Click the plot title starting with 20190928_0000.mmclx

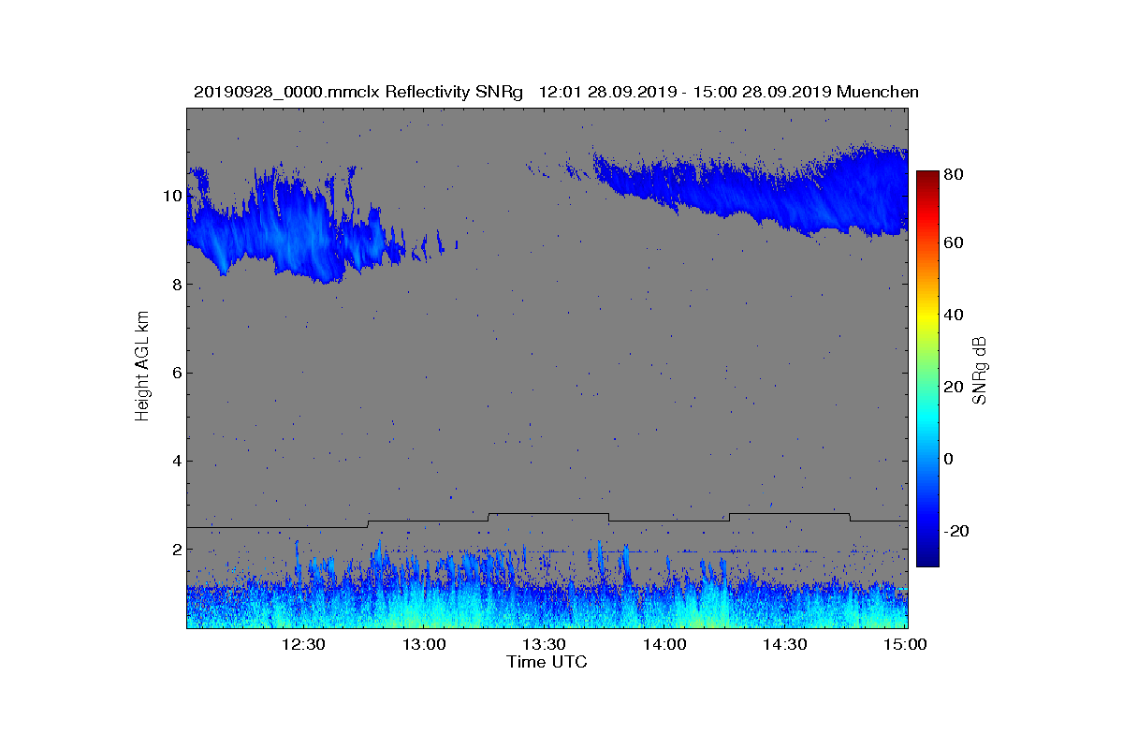[556, 92]
